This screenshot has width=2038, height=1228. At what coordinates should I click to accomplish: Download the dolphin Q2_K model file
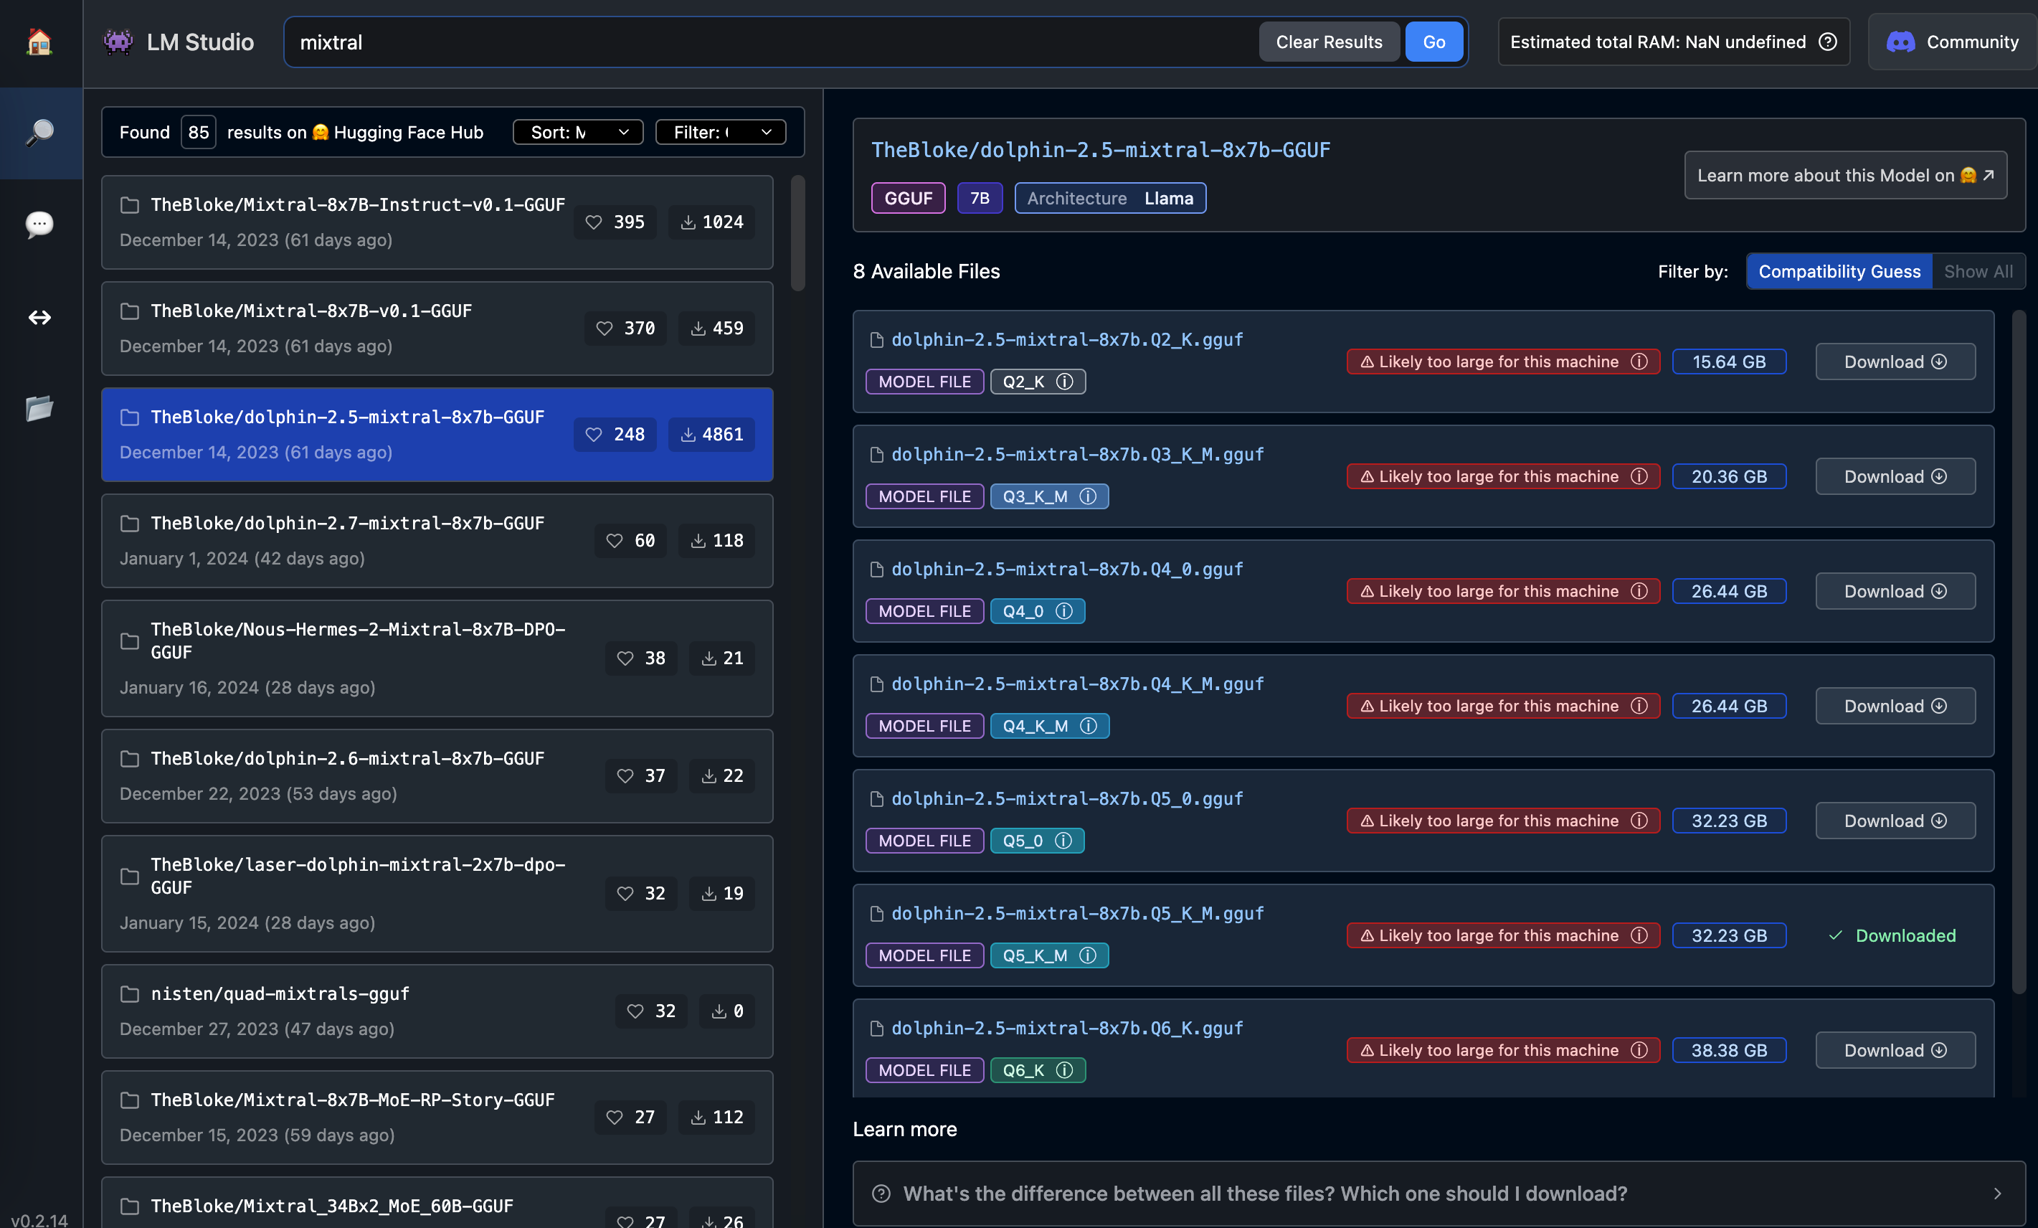pyautogui.click(x=1894, y=361)
